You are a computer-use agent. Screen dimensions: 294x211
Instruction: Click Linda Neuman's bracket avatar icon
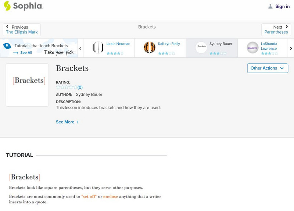(98, 48)
